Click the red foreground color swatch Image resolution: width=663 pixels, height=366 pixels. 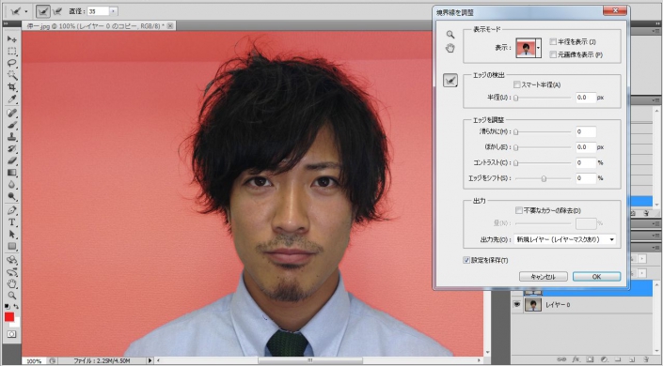[x=9, y=317]
